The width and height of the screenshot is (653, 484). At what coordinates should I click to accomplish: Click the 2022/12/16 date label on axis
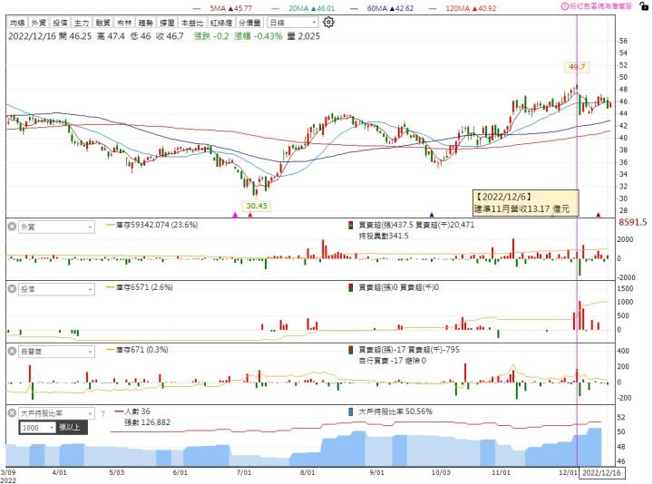pos(601,473)
